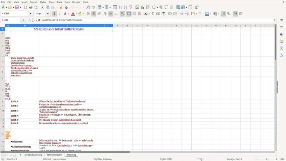Print the spreadsheet with the printer icon

(x=31, y=7)
